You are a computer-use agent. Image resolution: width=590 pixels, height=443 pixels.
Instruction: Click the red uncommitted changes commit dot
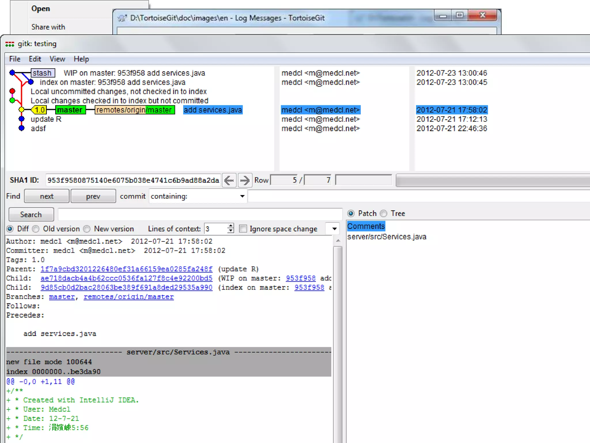tap(12, 91)
